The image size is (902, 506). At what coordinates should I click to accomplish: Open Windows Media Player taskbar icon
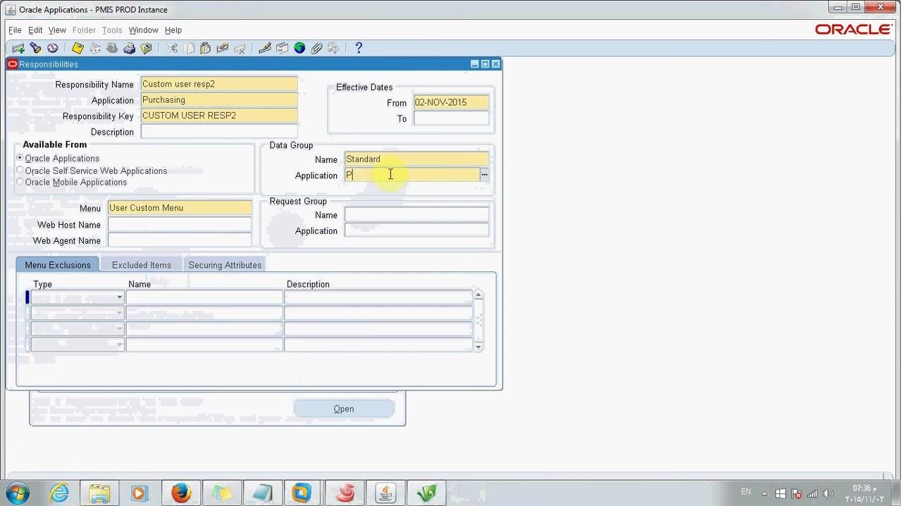[140, 493]
